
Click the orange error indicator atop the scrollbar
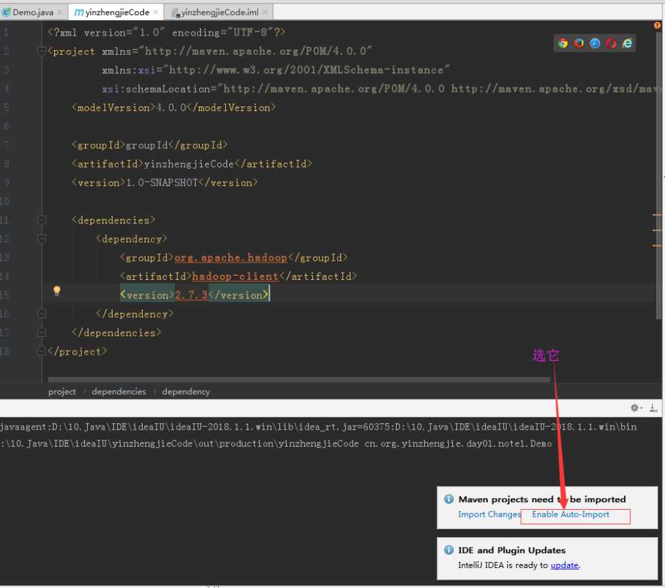coord(657,25)
